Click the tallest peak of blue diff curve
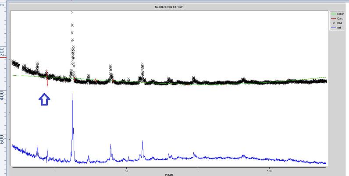The width and height of the screenshot is (349, 176). pyautogui.click(x=72, y=94)
